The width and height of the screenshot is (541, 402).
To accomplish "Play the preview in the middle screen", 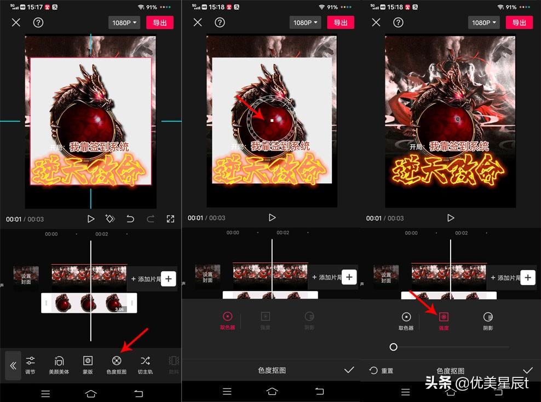I will 272,218.
